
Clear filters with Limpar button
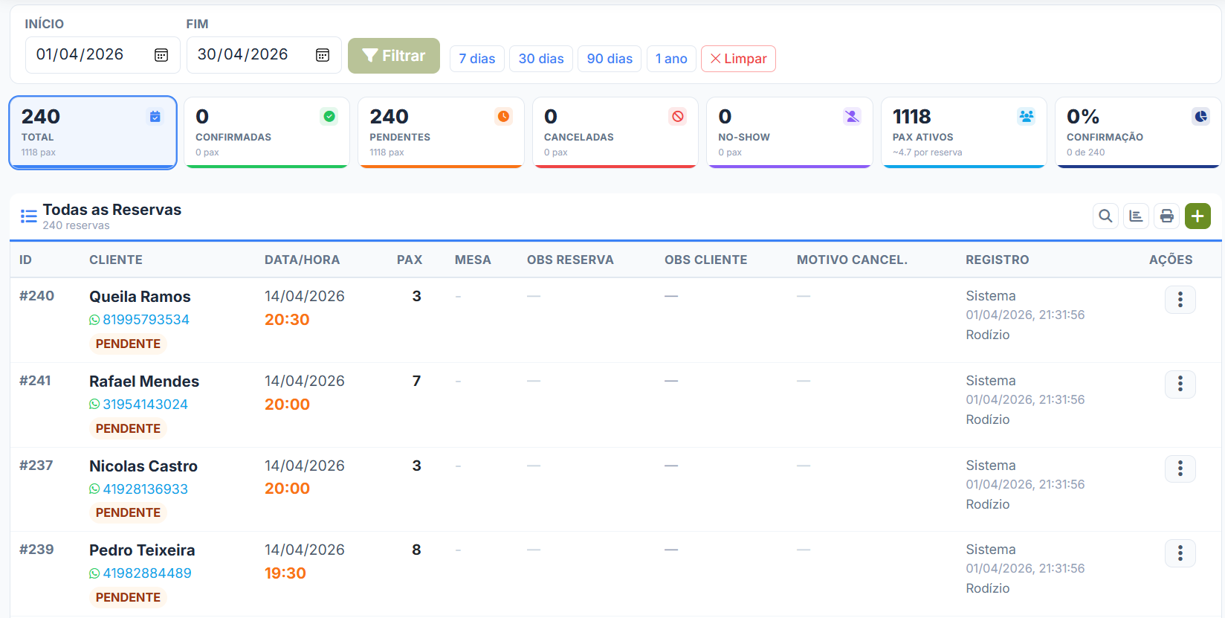[x=738, y=59]
